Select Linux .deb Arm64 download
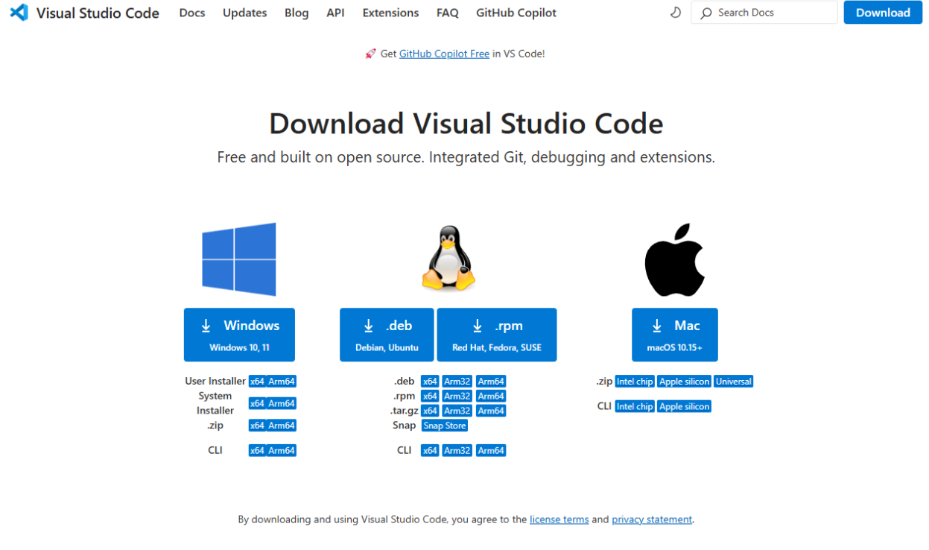This screenshot has width=929, height=550. point(491,382)
